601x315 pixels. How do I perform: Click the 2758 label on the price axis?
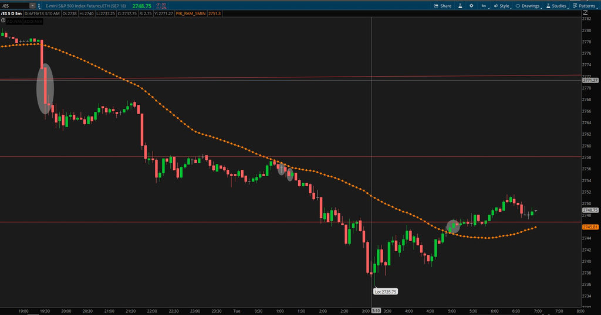(586, 158)
